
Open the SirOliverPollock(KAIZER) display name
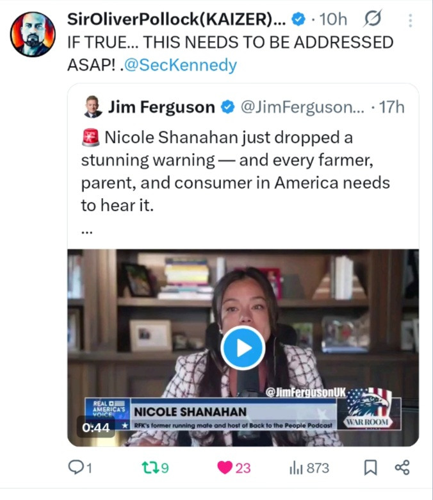pyautogui.click(x=177, y=19)
